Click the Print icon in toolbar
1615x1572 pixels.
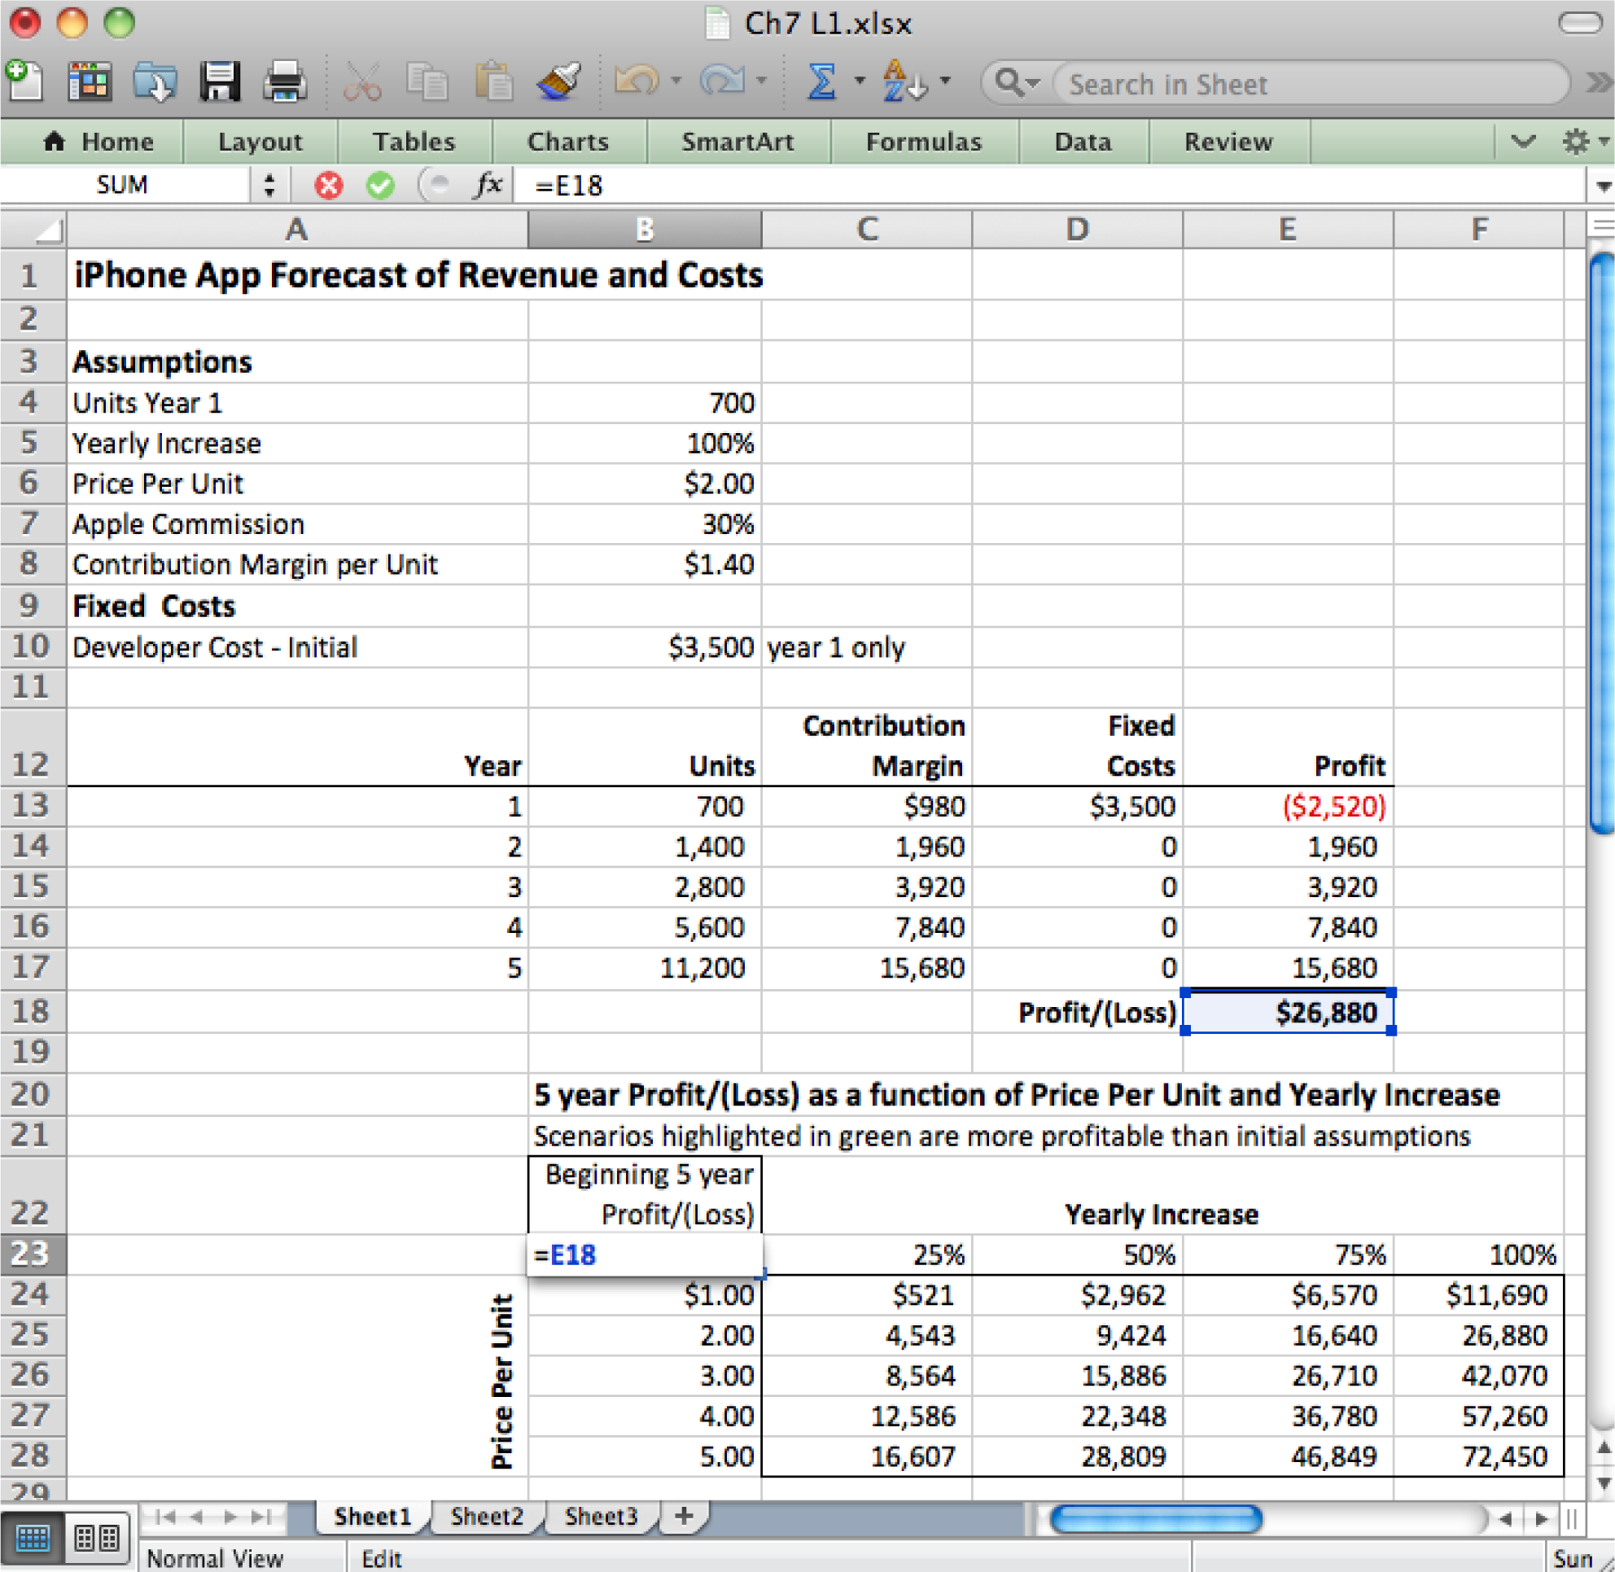[x=285, y=81]
